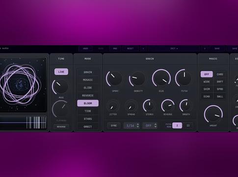238x177 pixels.
Task: Select STARS in the MODE list
Action: pos(88,119)
